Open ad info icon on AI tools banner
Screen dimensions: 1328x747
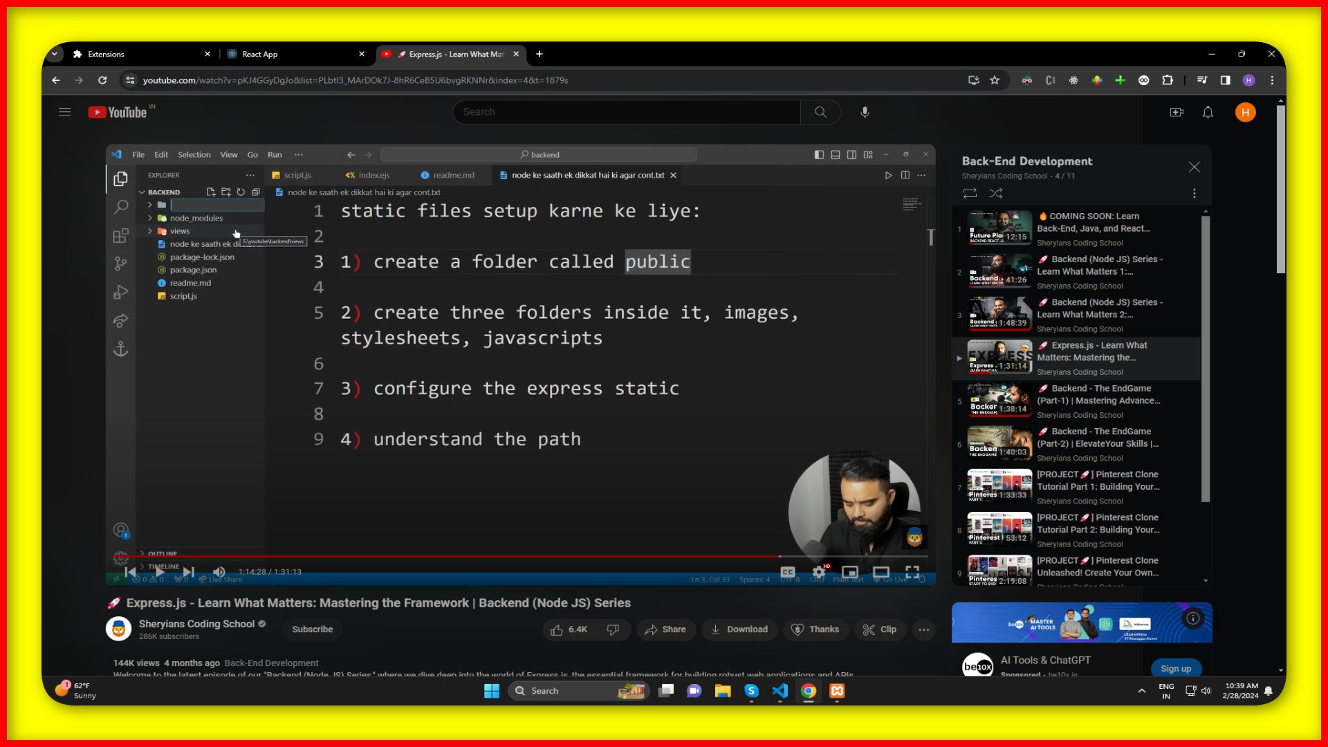click(x=1193, y=618)
